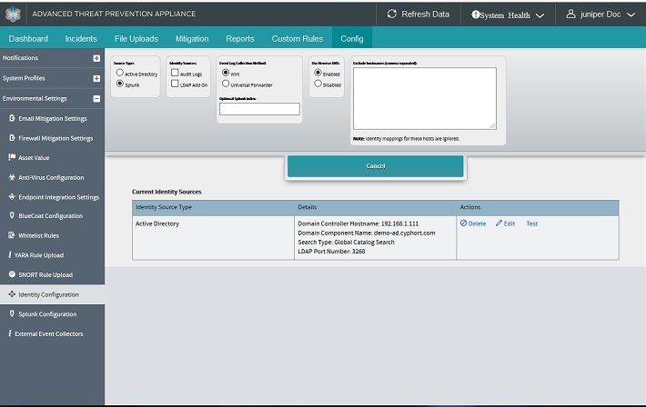Open Firewall Mitigation Settings via its icon
The height and width of the screenshot is (407, 646).
tap(12, 138)
